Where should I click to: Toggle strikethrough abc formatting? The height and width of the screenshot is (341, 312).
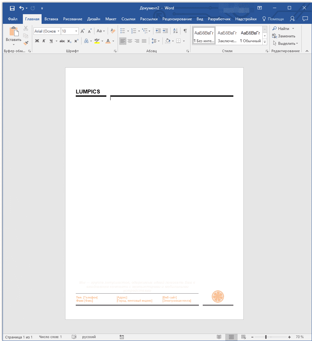click(62, 41)
